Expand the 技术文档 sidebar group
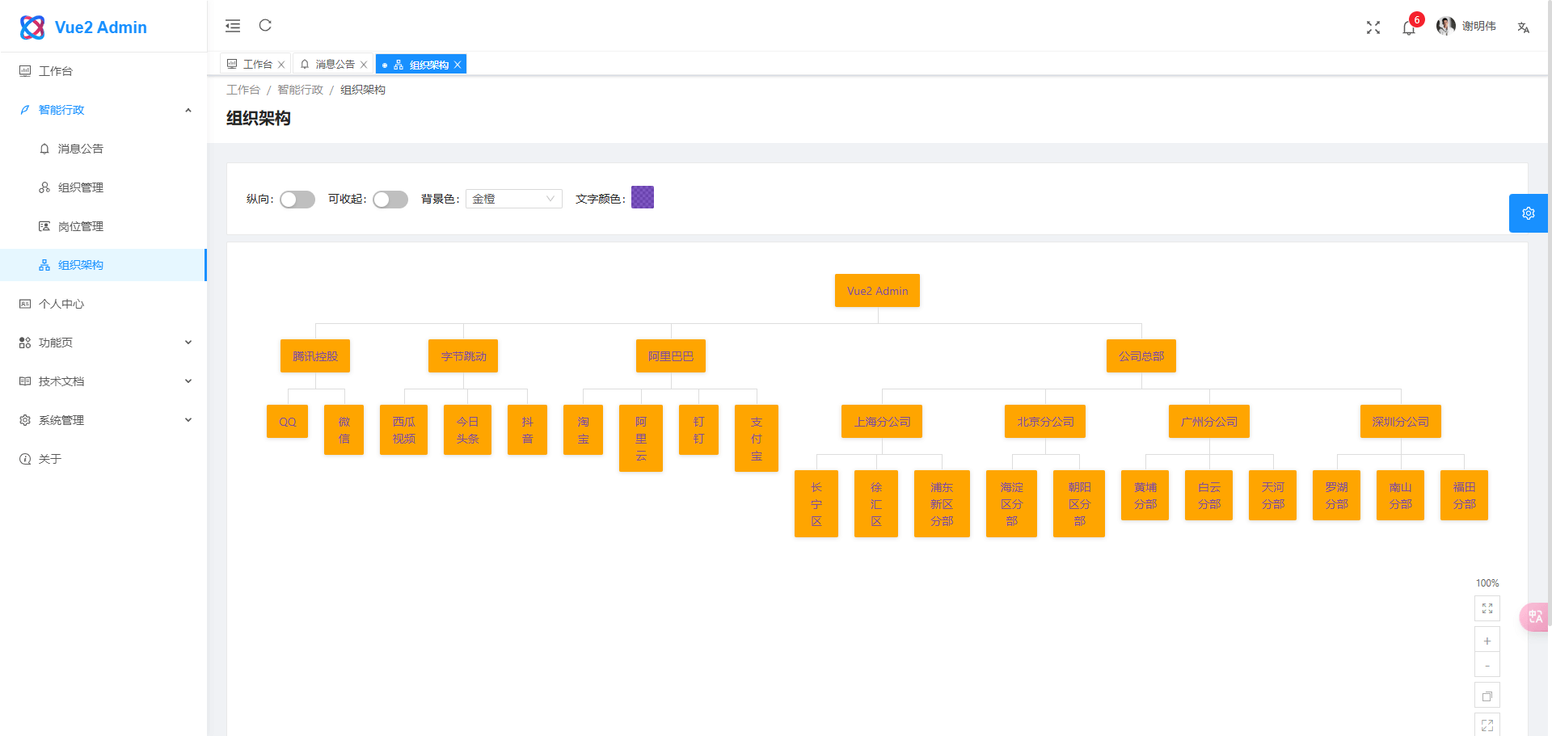The height and width of the screenshot is (736, 1552). pos(103,381)
